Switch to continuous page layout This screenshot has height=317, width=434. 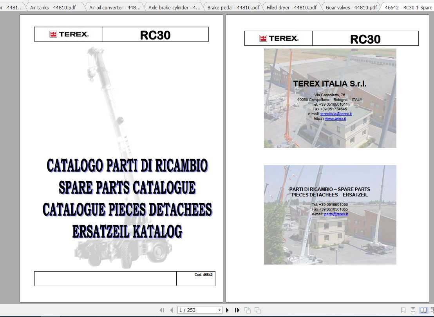coord(413,310)
